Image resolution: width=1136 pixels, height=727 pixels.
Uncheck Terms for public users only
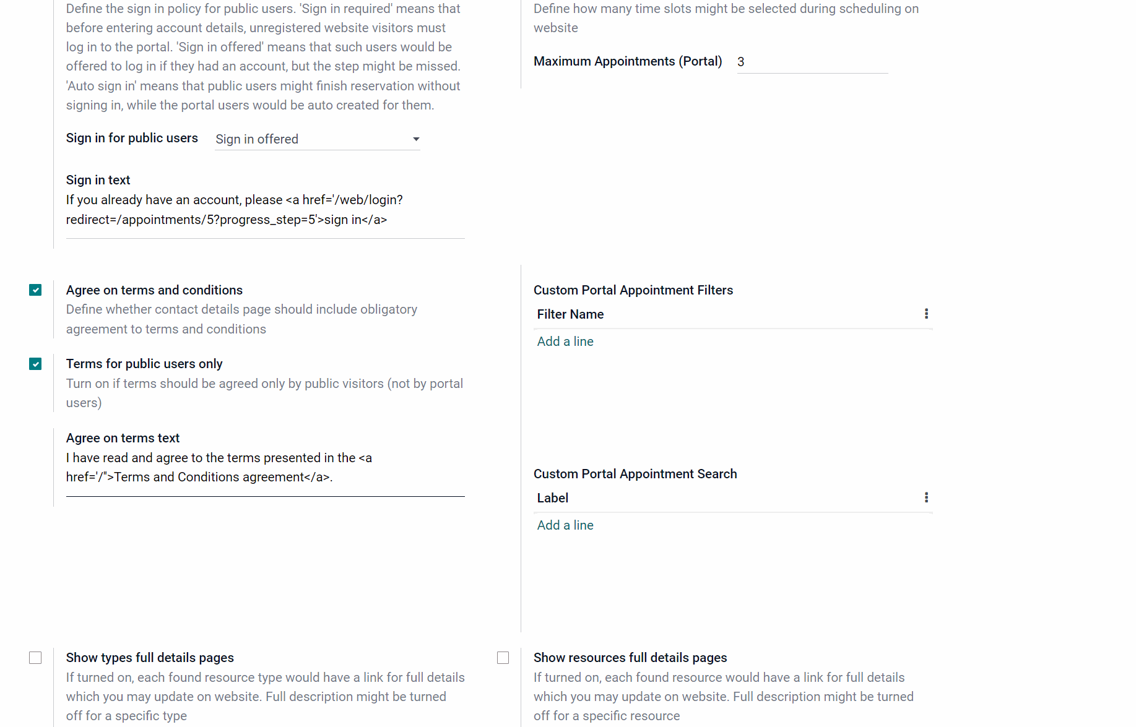pos(35,364)
